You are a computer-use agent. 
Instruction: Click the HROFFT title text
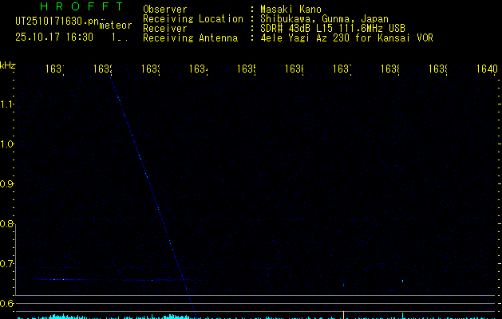click(x=82, y=6)
